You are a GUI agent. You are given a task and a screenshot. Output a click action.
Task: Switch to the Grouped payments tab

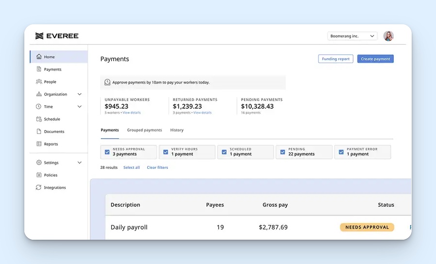144,130
